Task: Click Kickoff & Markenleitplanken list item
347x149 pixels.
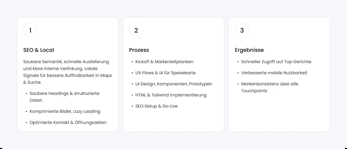Action: (x=164, y=62)
